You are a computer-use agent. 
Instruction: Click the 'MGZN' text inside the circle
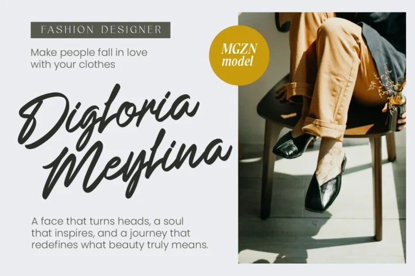coord(239,49)
